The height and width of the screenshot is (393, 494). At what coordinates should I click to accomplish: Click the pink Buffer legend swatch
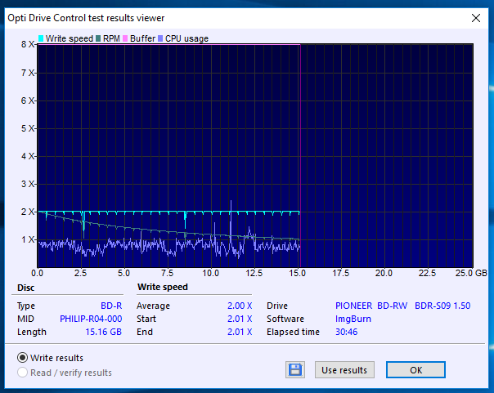click(x=125, y=38)
